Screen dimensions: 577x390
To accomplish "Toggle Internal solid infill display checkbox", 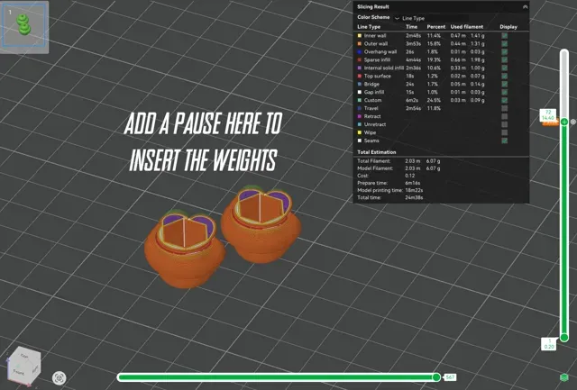I will (505, 68).
